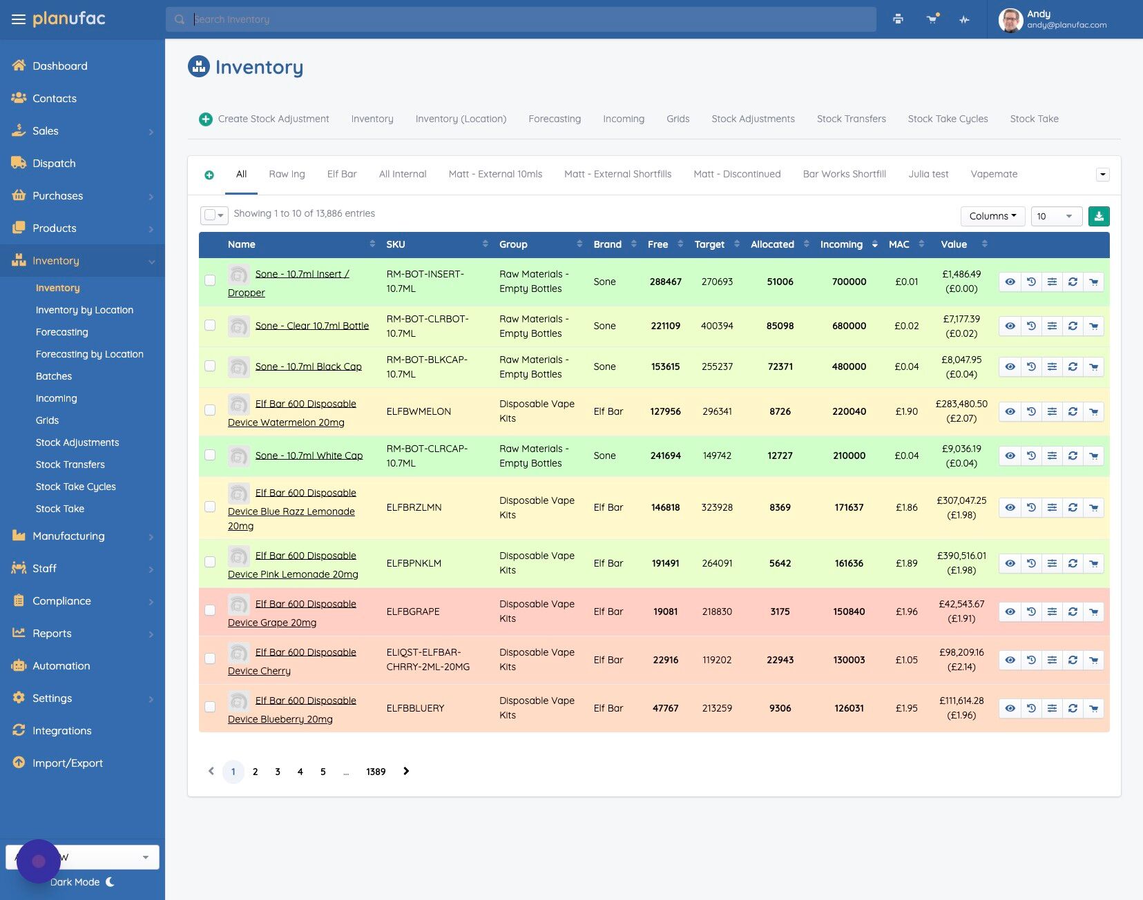1143x900 pixels.
Task: Click cart icon for Elf Bar Watermelon row
Action: pos(1093,411)
